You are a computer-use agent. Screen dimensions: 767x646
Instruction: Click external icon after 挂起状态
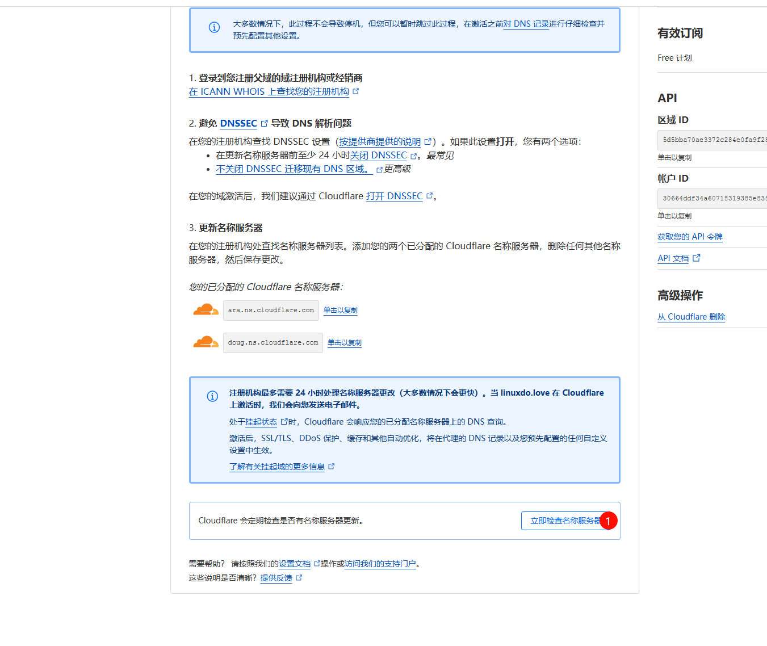[284, 421]
